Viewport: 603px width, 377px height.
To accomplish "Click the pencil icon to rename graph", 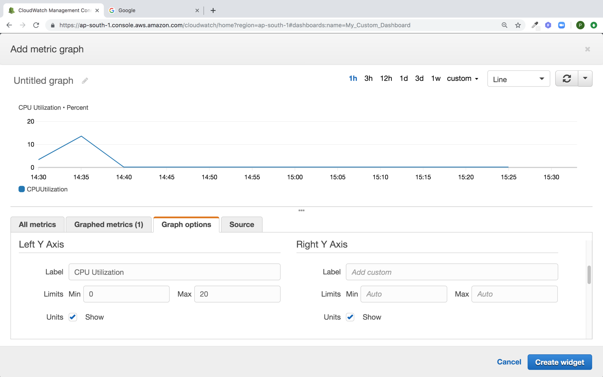I will [85, 81].
